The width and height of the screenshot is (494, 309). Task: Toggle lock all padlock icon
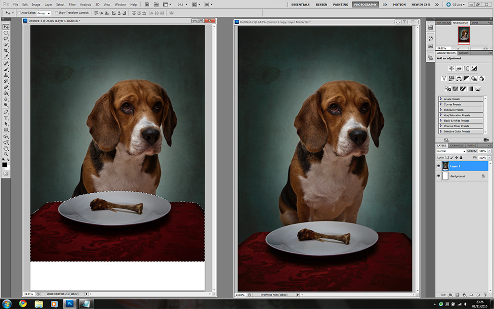coord(461,157)
